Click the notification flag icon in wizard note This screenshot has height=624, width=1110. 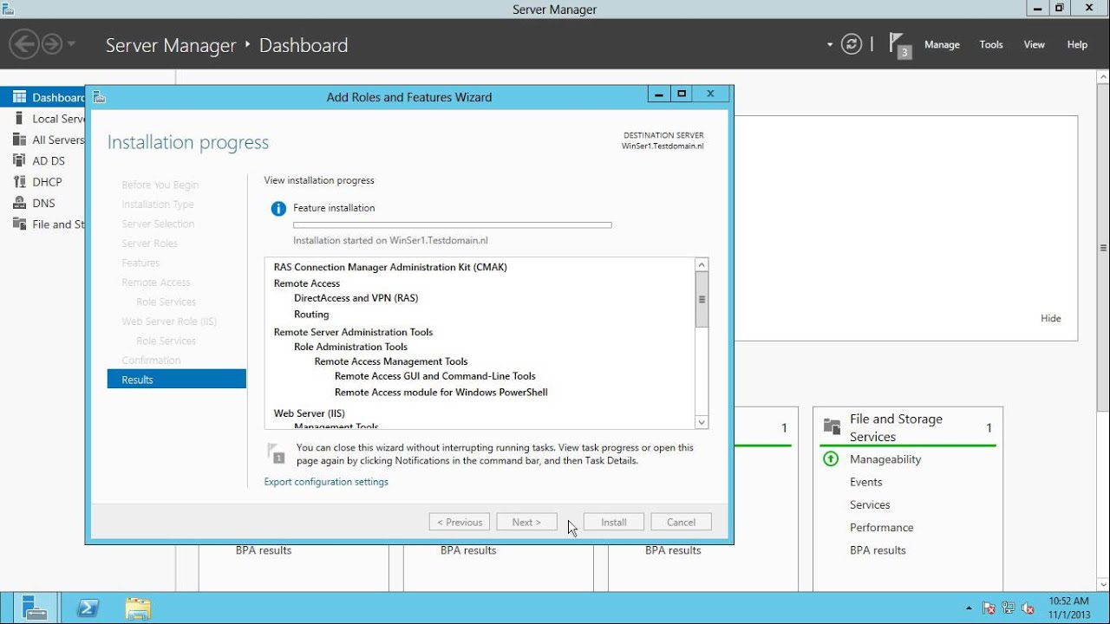tap(277, 453)
